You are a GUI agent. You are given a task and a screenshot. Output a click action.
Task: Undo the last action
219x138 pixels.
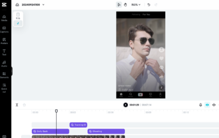(x=149, y=5)
